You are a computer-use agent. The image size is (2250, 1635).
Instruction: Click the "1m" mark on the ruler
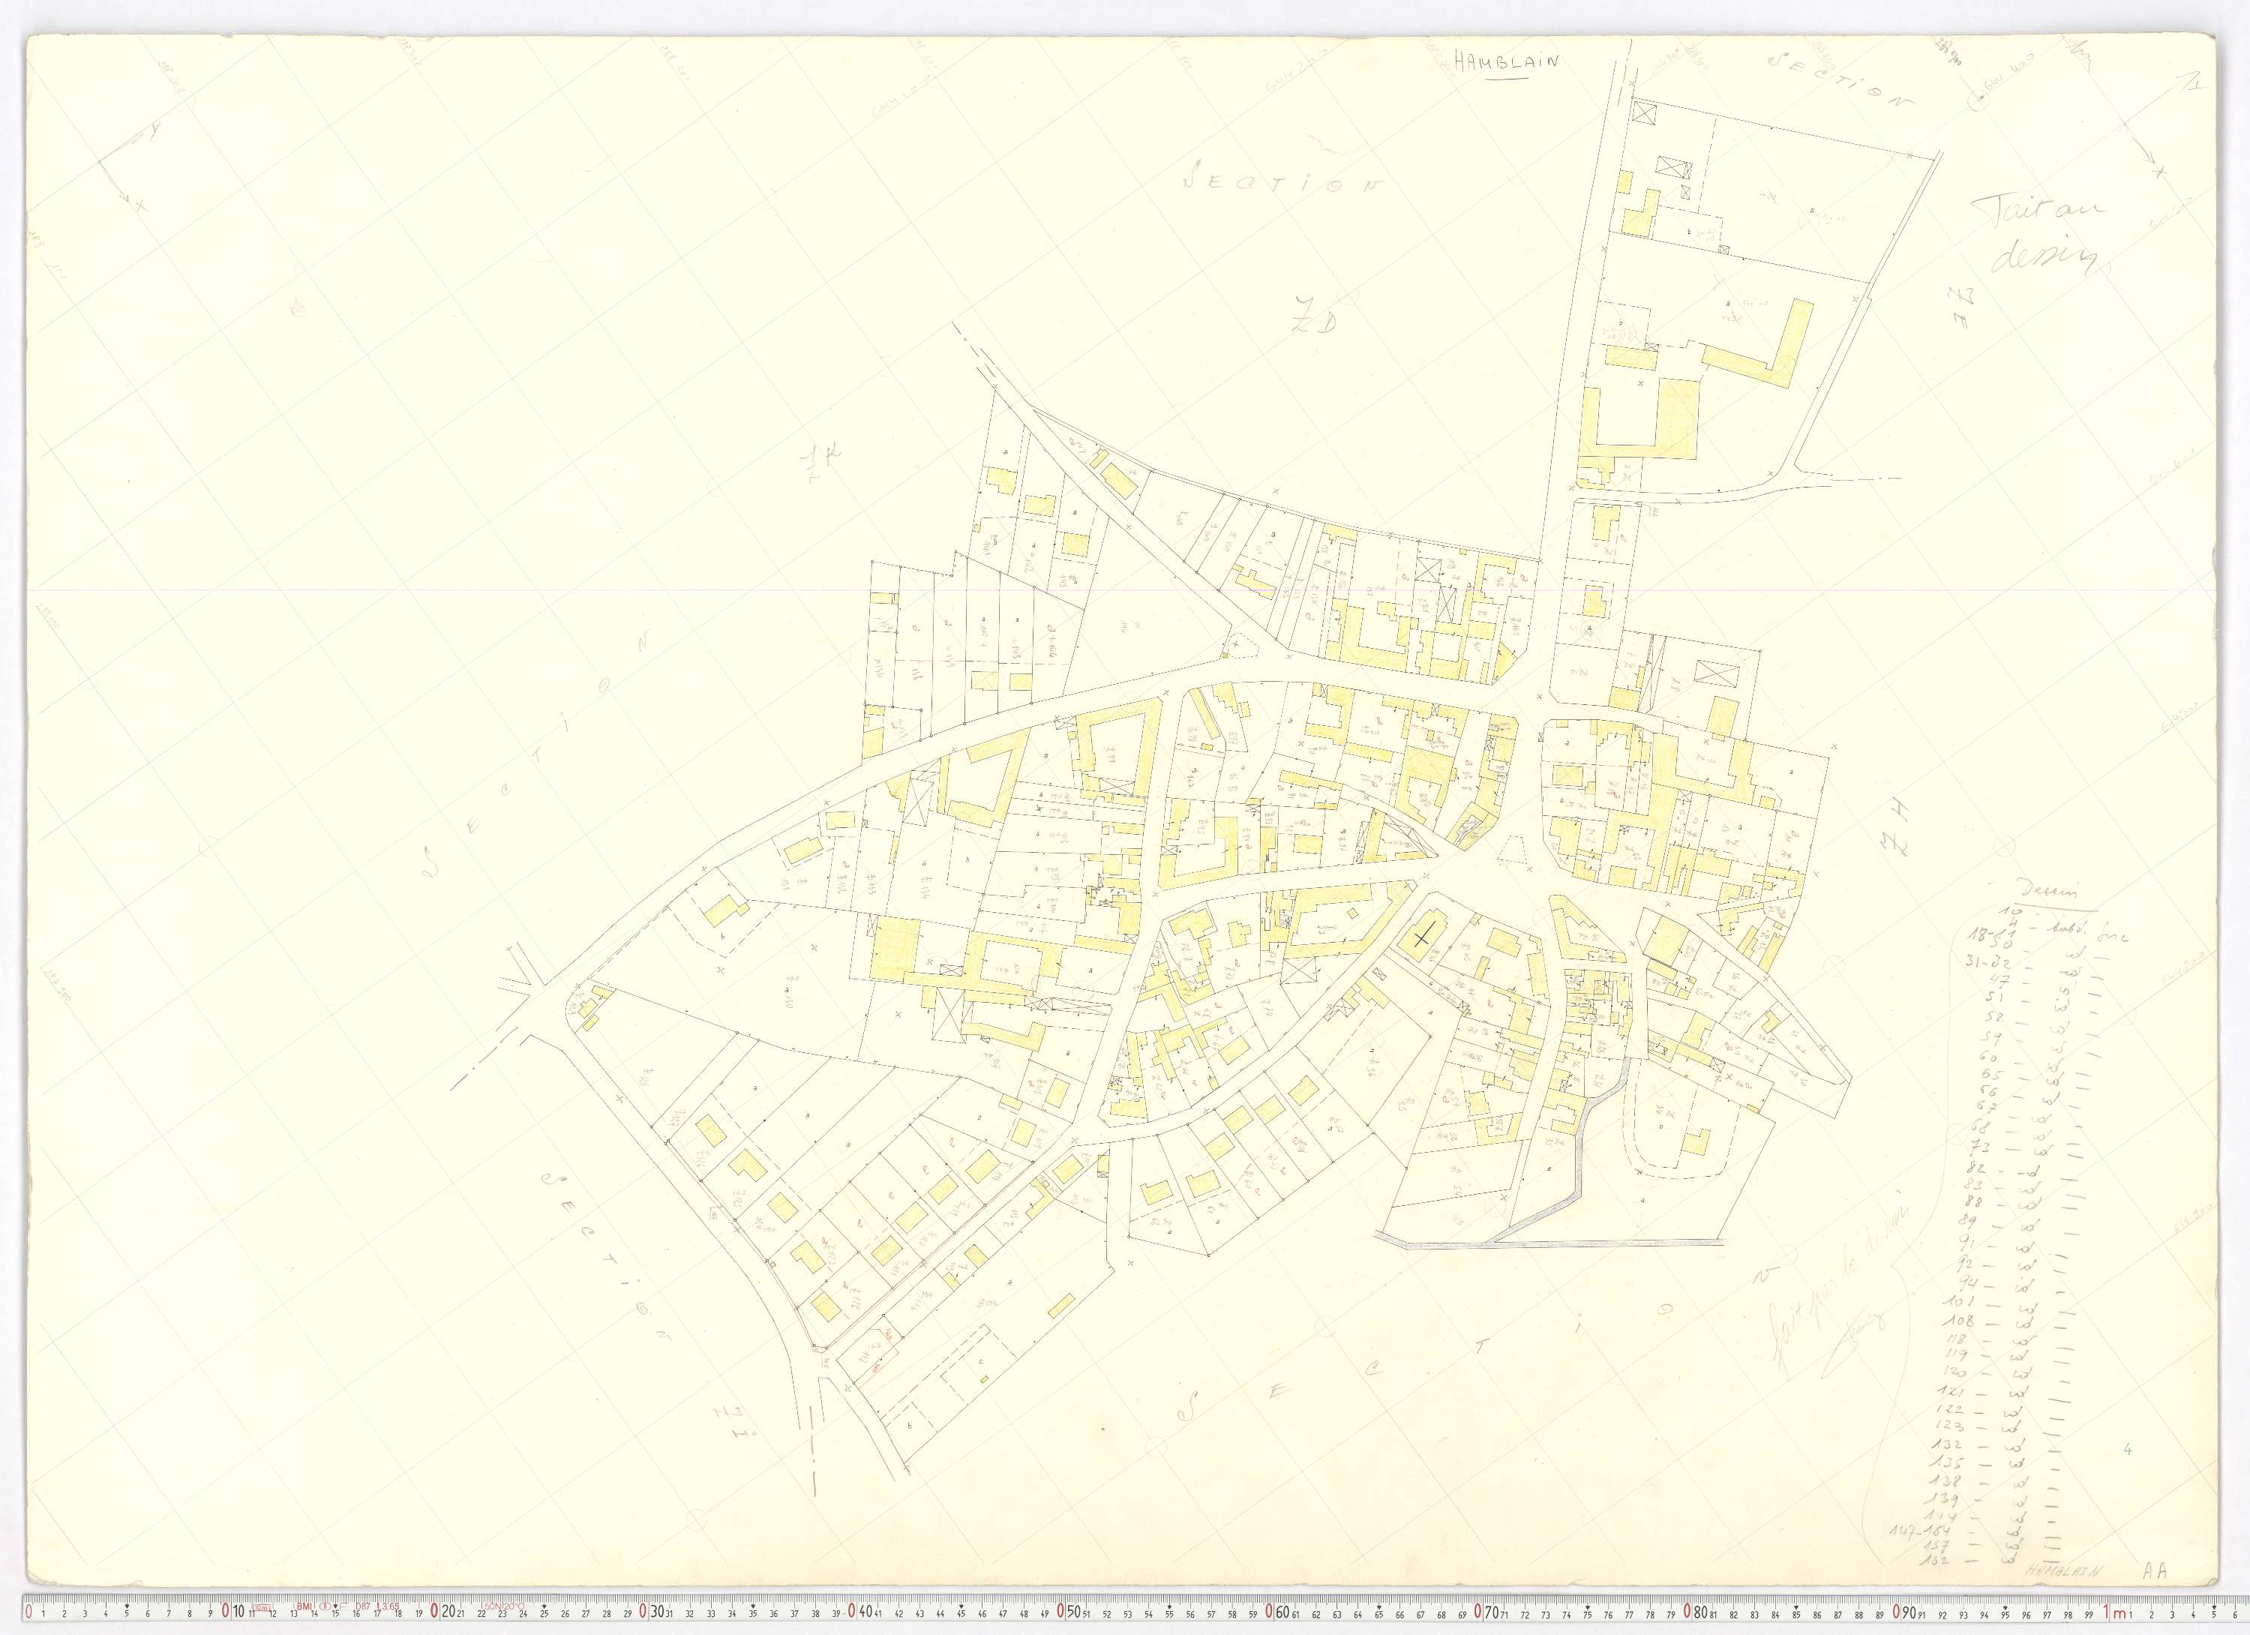point(2115,1612)
